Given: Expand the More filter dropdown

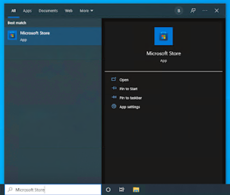Looking at the screenshot, I should click(87, 11).
